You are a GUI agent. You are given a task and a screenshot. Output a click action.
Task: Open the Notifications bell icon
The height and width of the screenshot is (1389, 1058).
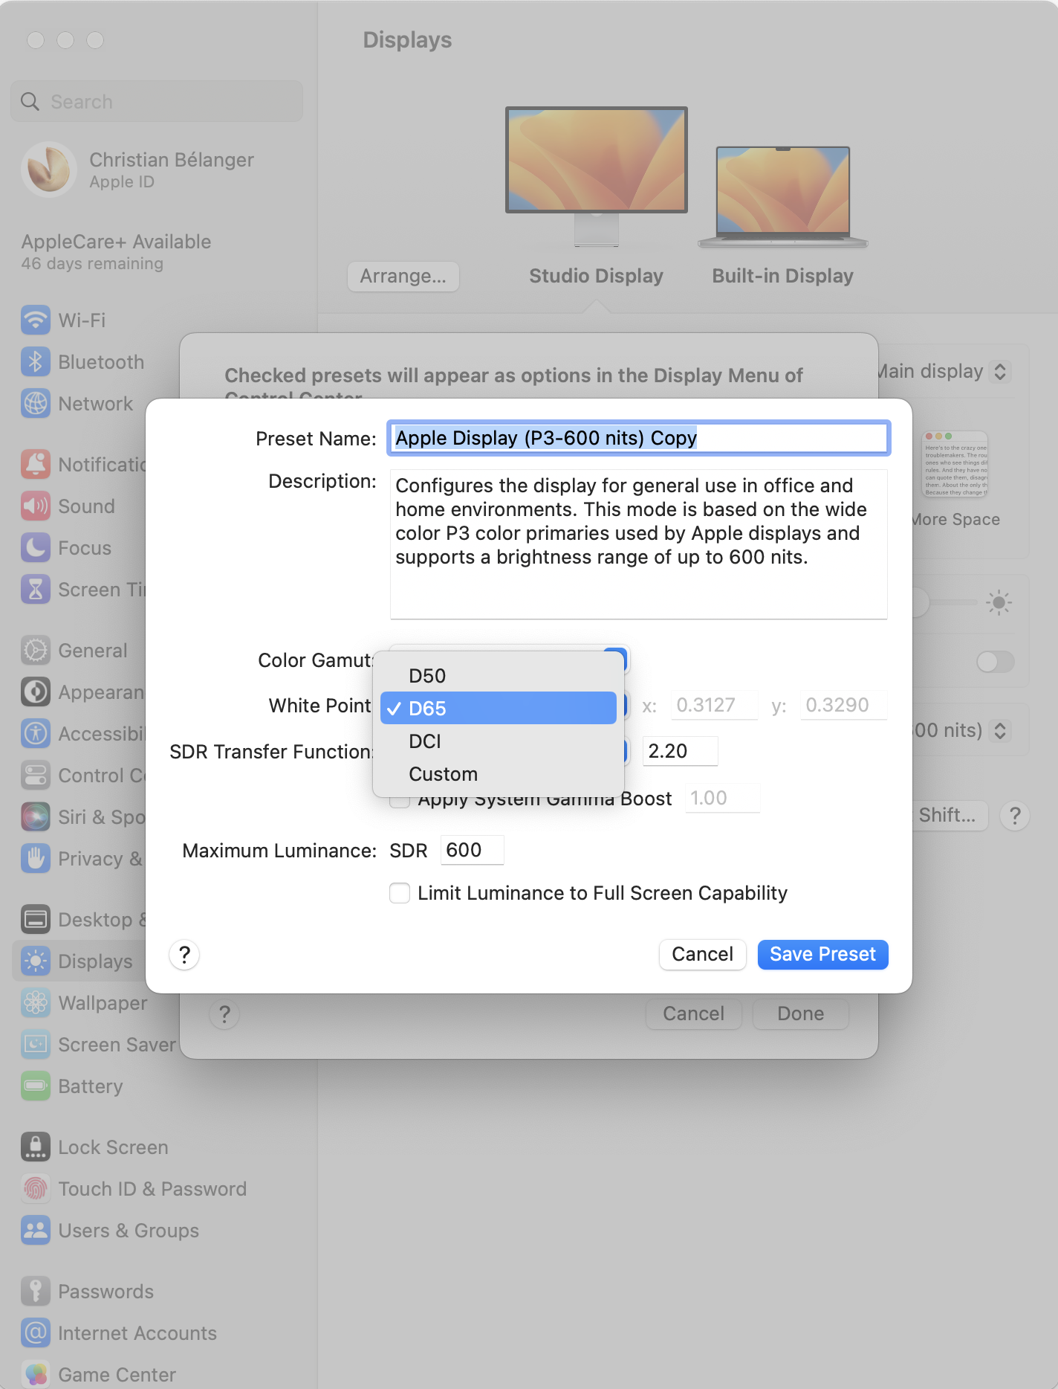coord(36,465)
